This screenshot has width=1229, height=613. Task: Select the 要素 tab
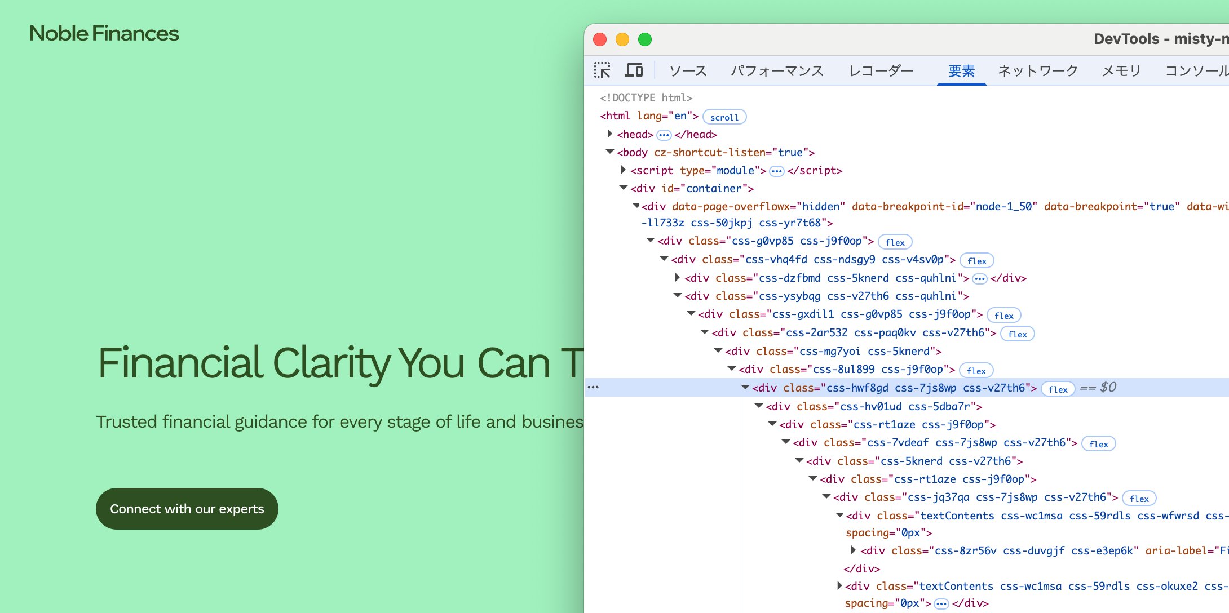coord(961,71)
